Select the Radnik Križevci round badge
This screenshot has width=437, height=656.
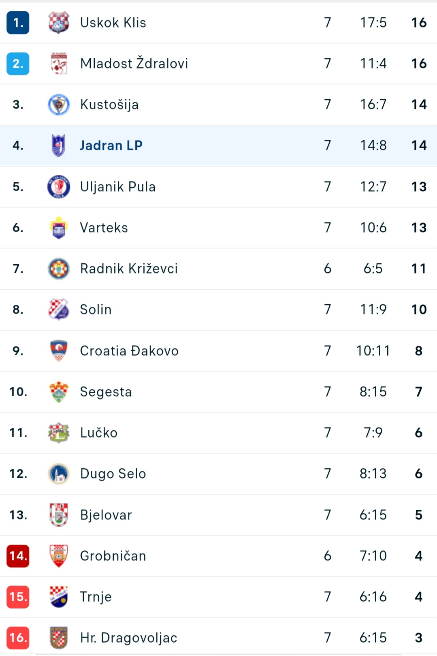[59, 269]
